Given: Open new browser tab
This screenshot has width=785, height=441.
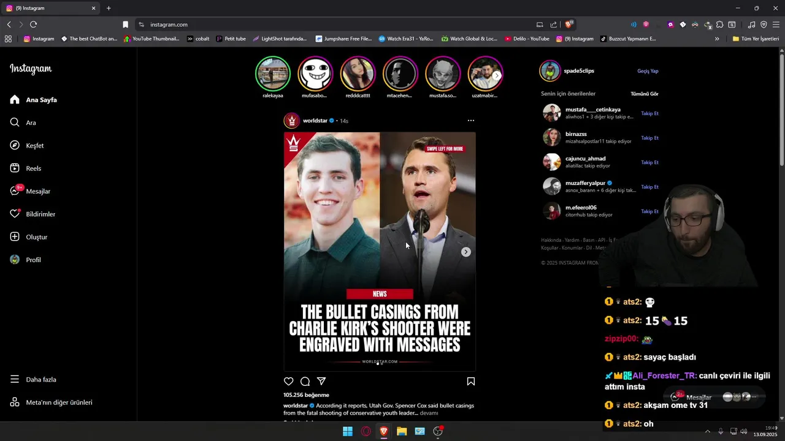Looking at the screenshot, I should coord(109,8).
